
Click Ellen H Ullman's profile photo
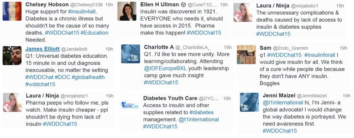pyautogui.click(x=127, y=11)
